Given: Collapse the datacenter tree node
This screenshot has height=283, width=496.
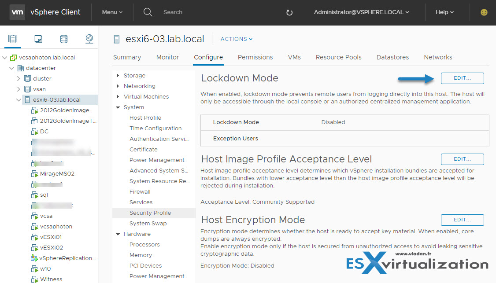Looking at the screenshot, I should point(12,68).
